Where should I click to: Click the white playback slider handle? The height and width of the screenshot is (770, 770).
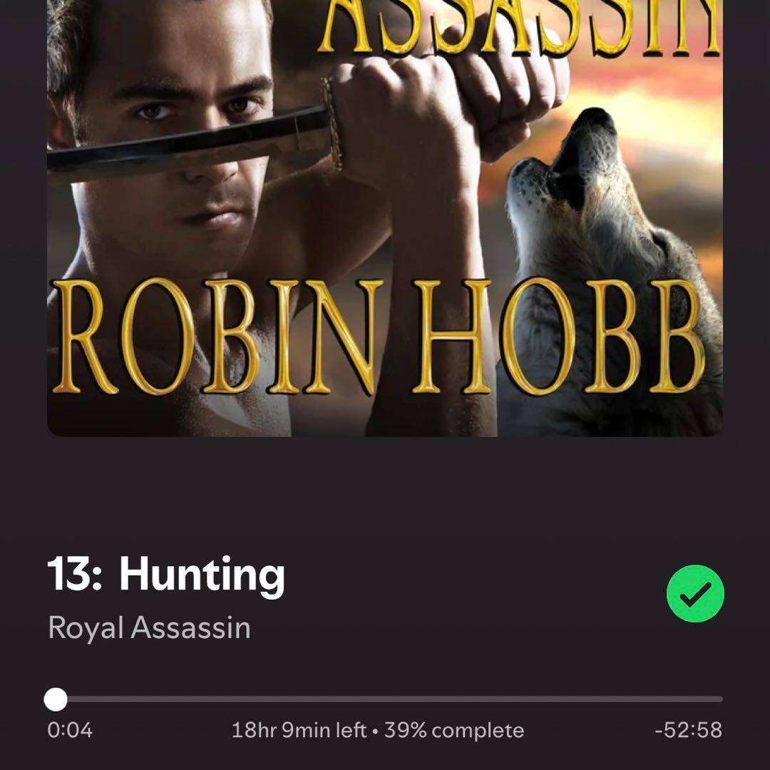(56, 699)
